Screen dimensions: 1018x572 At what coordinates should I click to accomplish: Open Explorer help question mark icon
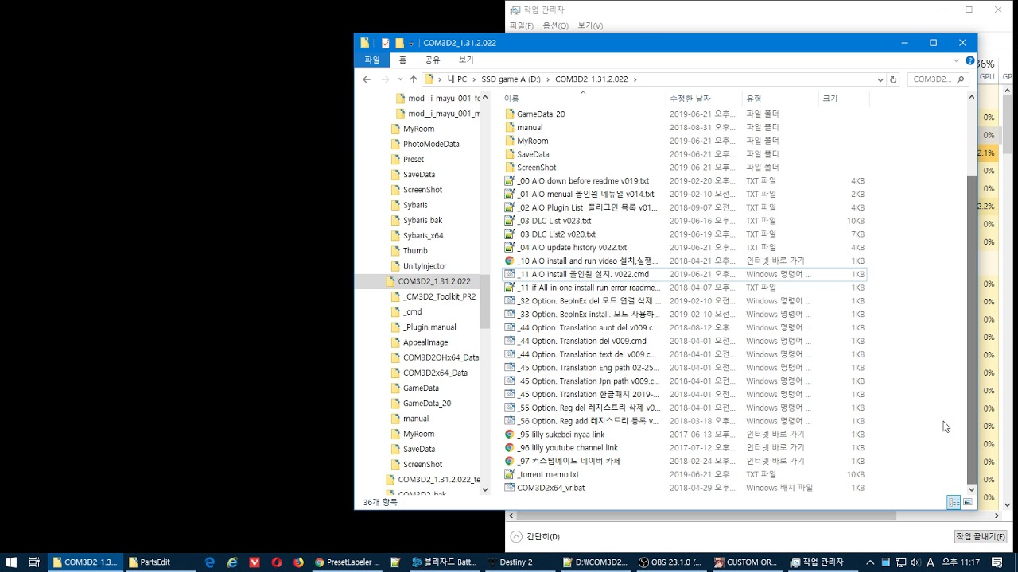(x=970, y=60)
